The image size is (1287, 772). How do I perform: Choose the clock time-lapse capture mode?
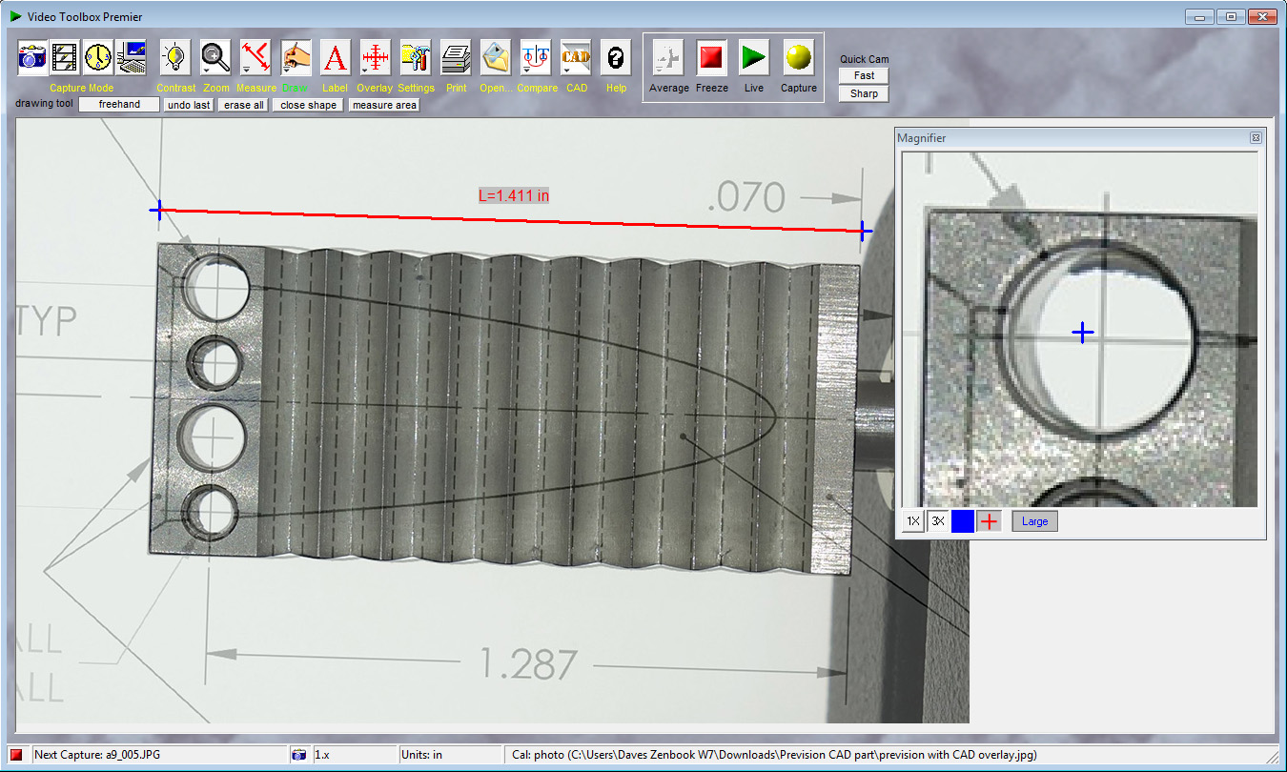tap(97, 58)
